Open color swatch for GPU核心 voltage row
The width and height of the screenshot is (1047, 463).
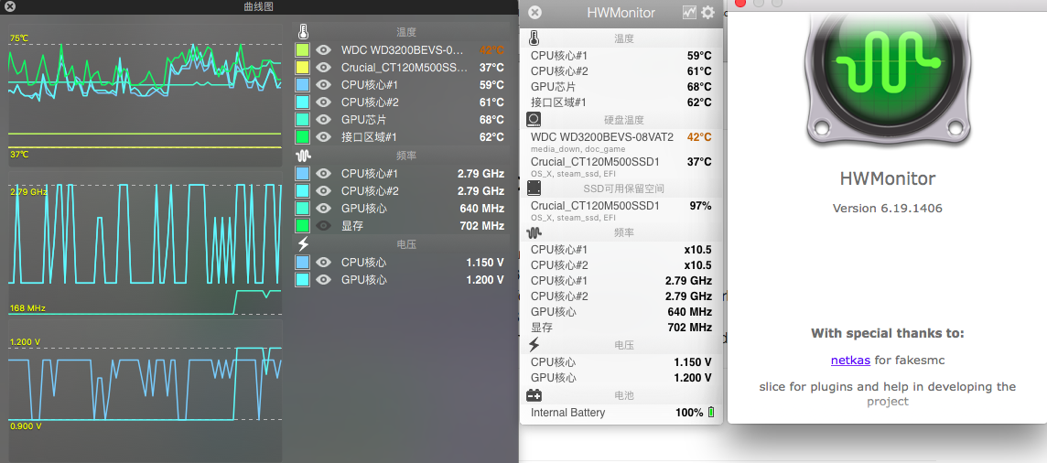point(303,279)
